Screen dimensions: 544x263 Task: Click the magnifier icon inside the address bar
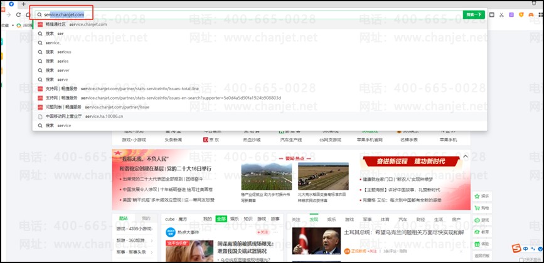40,15
